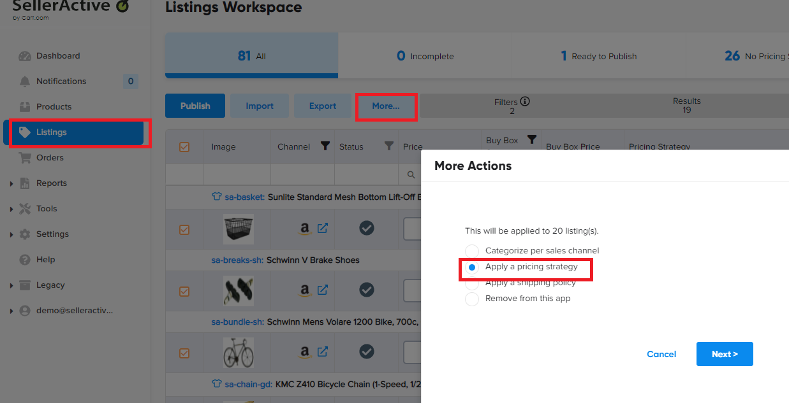789x403 pixels.
Task: Select the Categorize per sales channel option
Action: coord(472,251)
